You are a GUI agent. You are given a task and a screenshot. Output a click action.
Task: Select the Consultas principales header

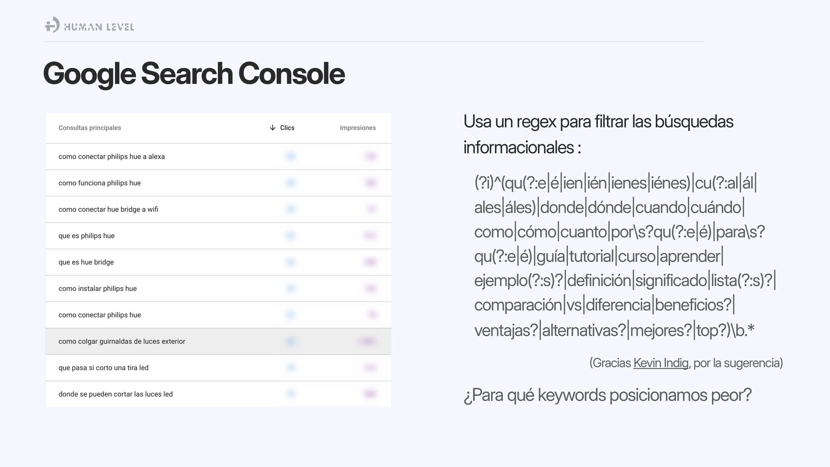89,128
